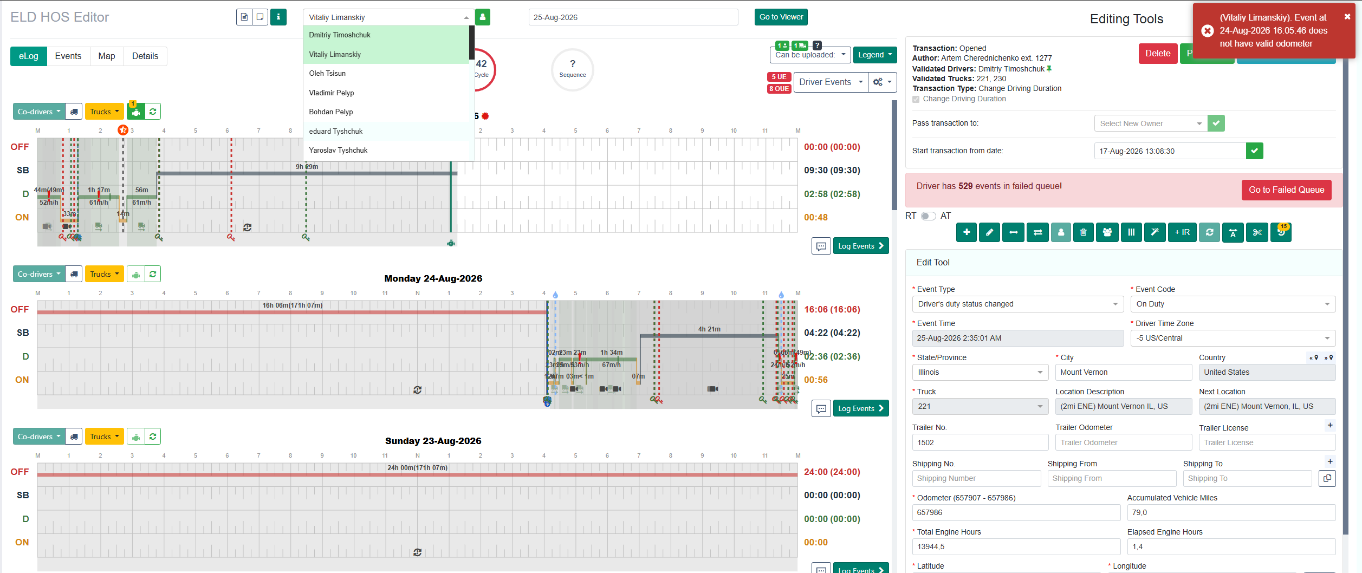Image resolution: width=1362 pixels, height=573 pixels.
Task: Click the single person tool icon
Action: (x=1061, y=232)
